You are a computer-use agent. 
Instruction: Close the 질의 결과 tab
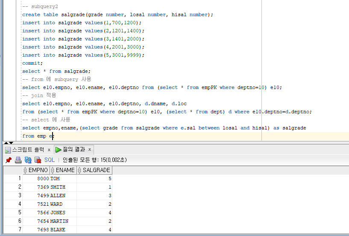tap(89, 150)
